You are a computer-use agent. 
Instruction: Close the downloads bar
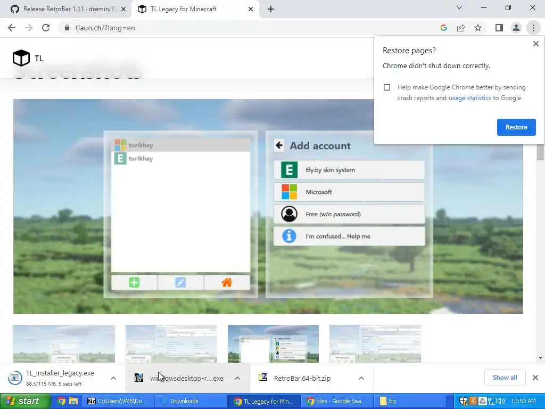point(535,378)
